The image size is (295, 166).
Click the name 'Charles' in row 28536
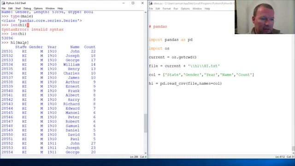coord(71,73)
